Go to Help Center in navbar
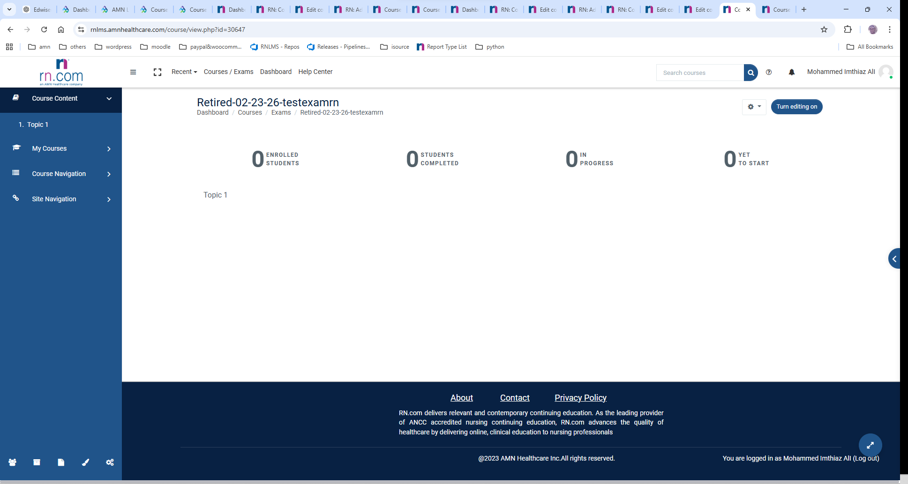 (315, 72)
